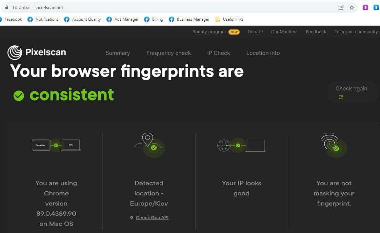
Task: Open the Ads Manager bookmark
Action: pos(122,19)
